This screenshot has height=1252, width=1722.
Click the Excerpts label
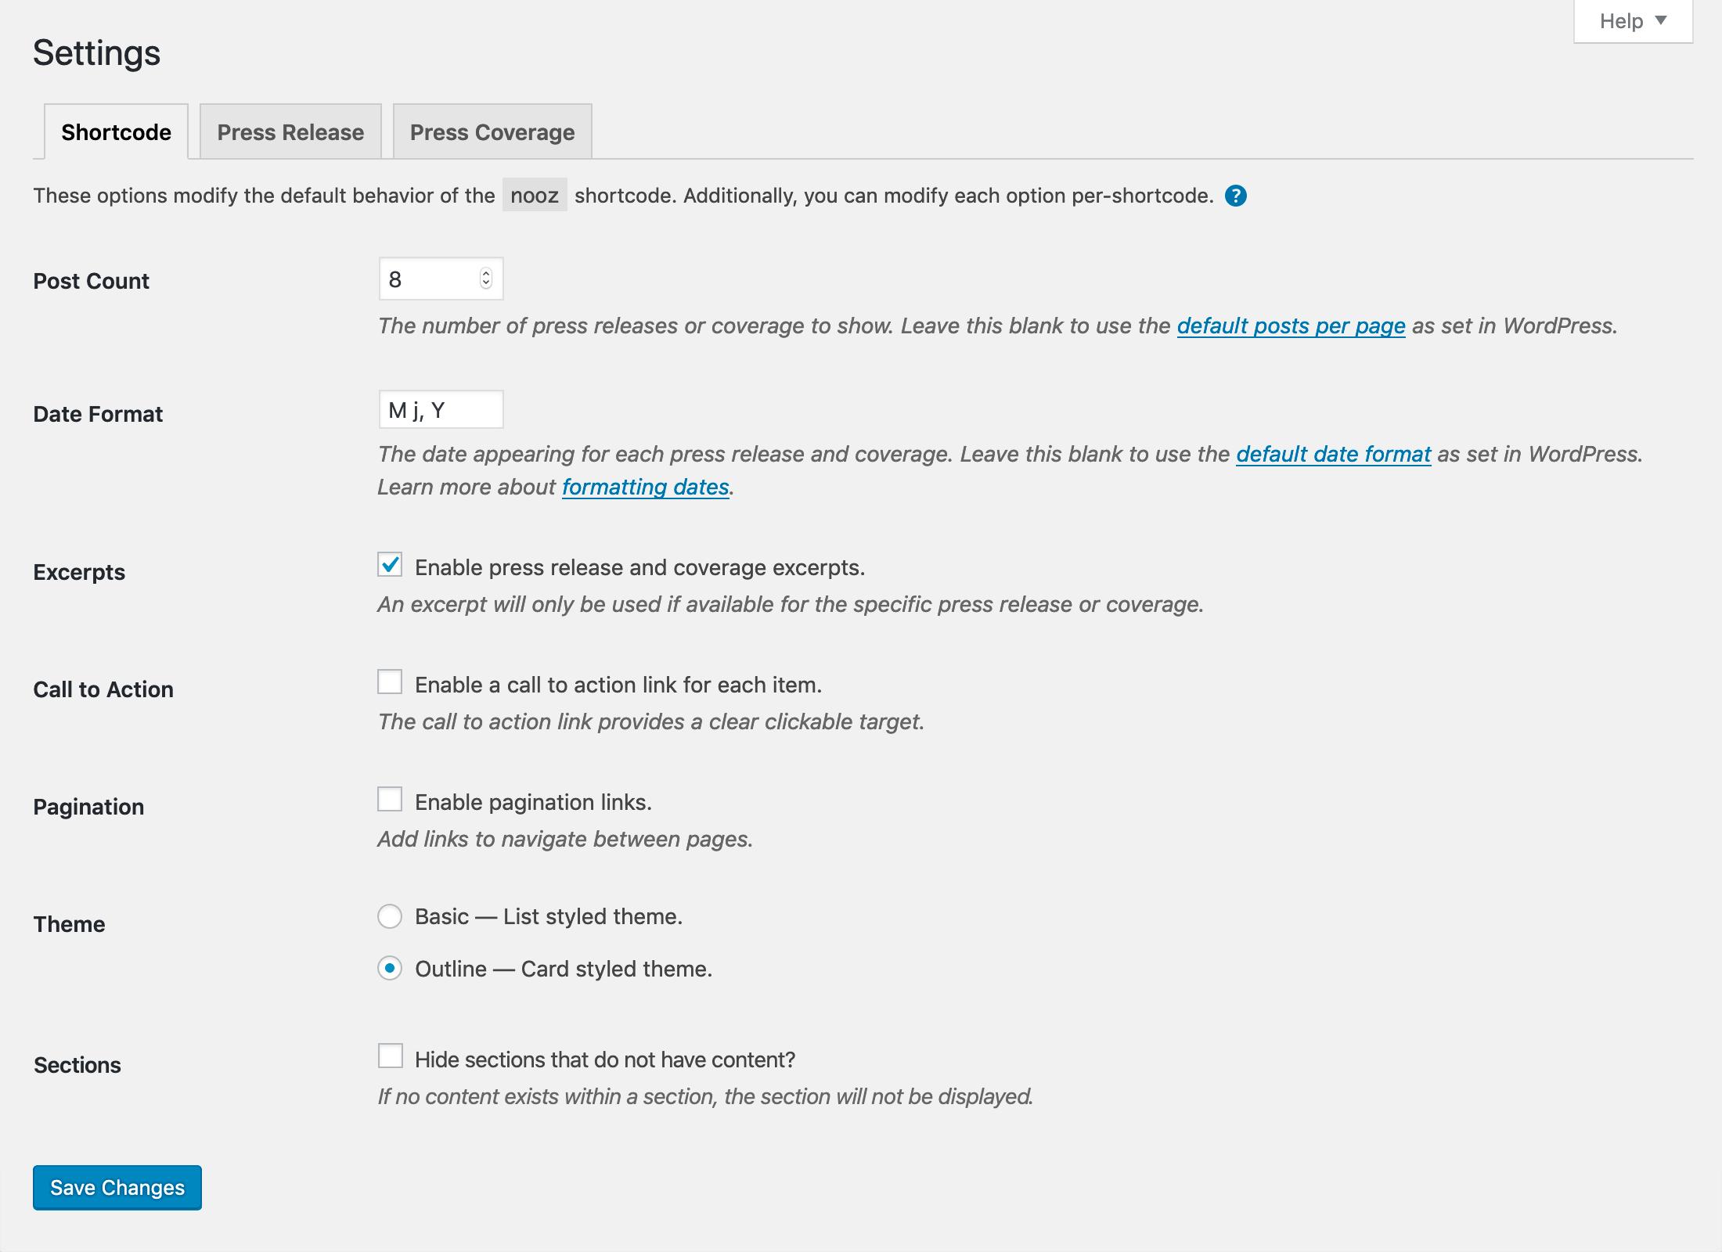coord(79,572)
